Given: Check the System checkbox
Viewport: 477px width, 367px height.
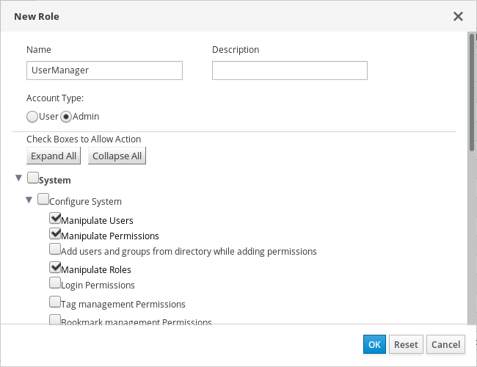Looking at the screenshot, I should (32, 178).
